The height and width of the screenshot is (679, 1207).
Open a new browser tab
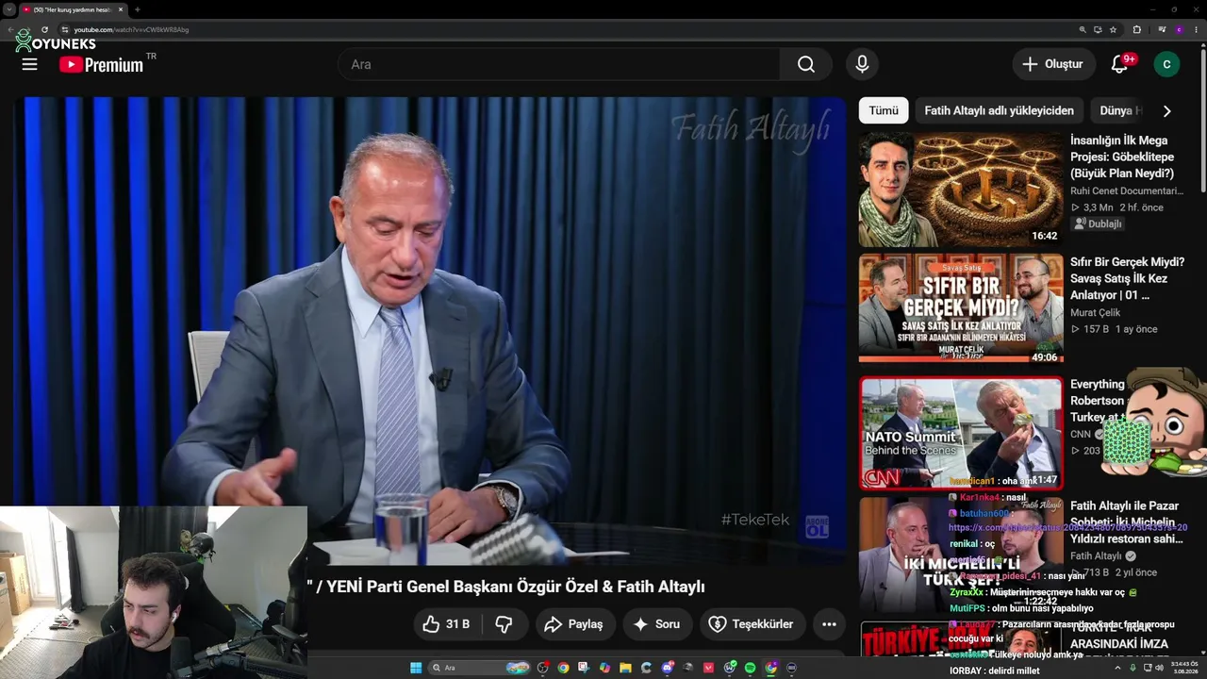coord(137,9)
